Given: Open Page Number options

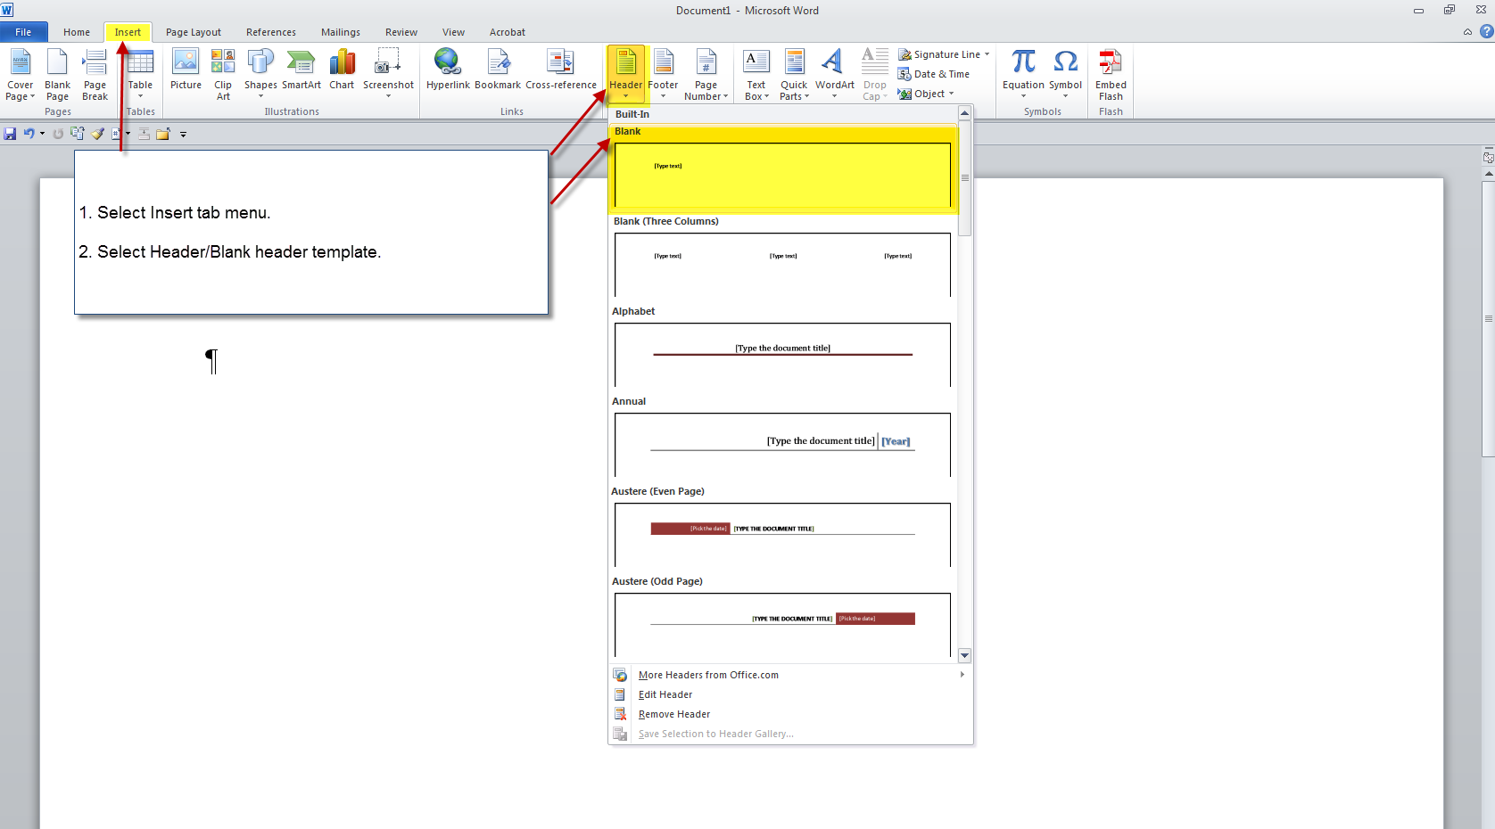Looking at the screenshot, I should [706, 75].
